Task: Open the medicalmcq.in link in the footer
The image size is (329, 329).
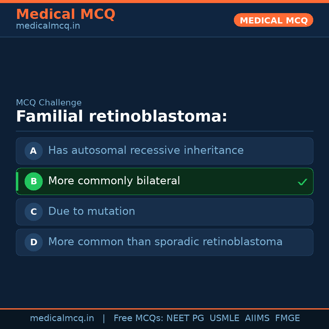Action: click(x=62, y=318)
